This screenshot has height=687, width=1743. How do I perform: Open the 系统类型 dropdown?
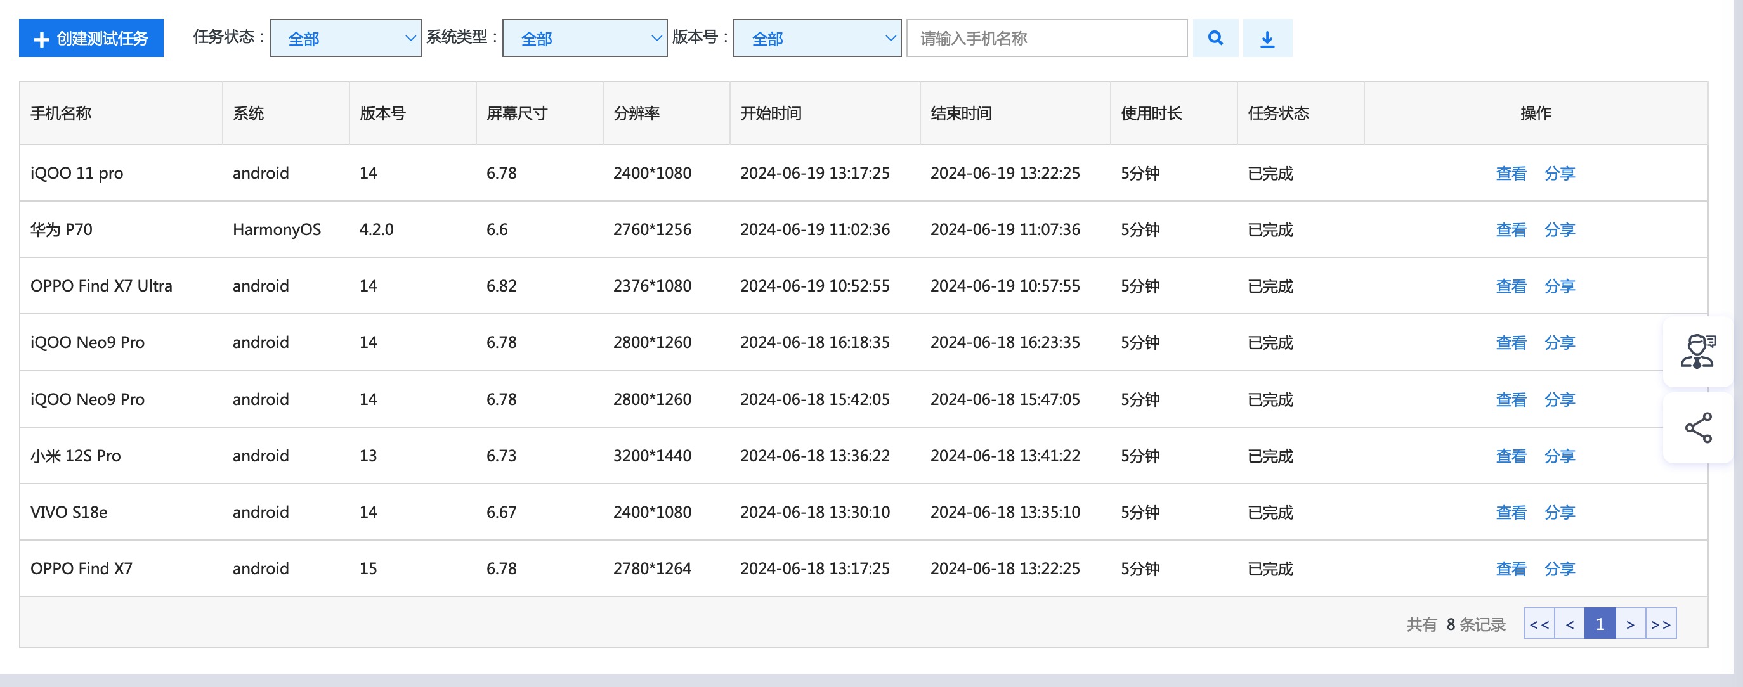(x=585, y=38)
